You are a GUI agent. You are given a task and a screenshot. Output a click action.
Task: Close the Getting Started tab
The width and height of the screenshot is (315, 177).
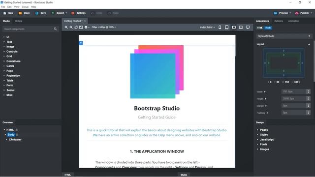85,21
